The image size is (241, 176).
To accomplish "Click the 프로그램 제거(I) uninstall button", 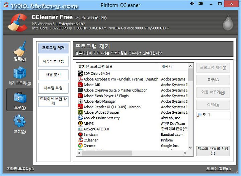I will click(x=213, y=68).
